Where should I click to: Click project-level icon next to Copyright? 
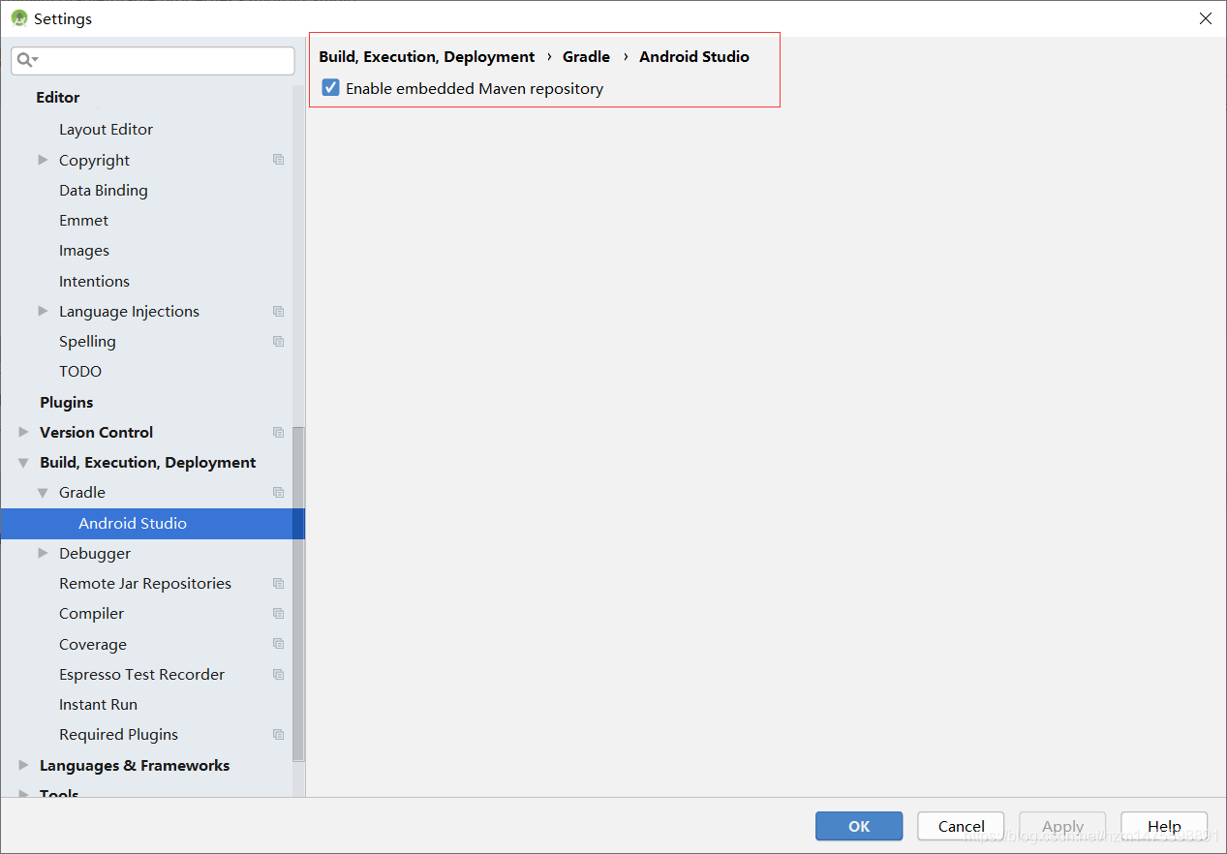(x=279, y=160)
